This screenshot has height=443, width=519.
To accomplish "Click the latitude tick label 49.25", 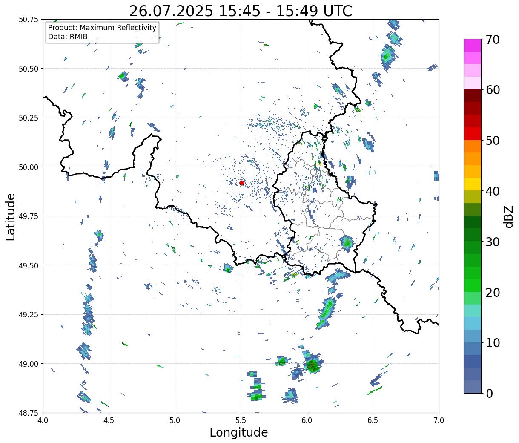I will [29, 315].
